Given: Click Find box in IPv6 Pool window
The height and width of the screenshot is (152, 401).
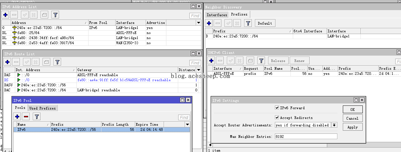Looking at the screenshot, I should [x=184, y=118].
